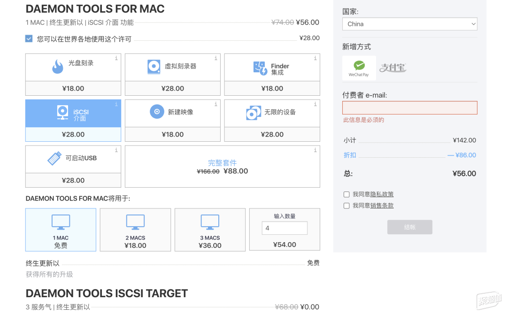Select the 光盘刻录 ¥18.00 price
The width and height of the screenshot is (507, 315).
pos(73,88)
